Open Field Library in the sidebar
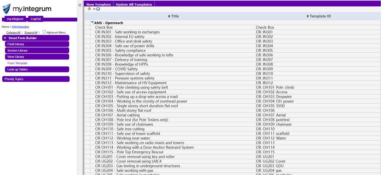Screen dimensions: 381x175 [x=37, y=44]
